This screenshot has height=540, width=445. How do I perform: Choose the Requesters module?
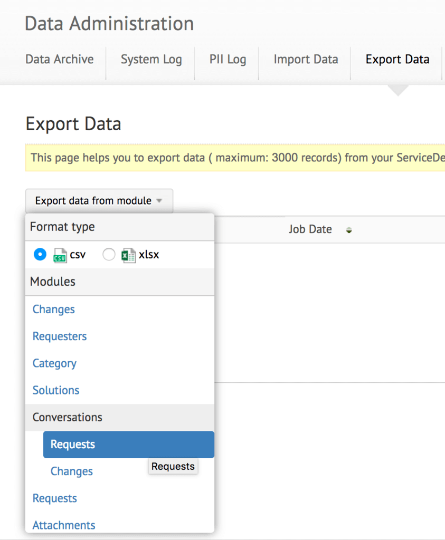click(60, 336)
